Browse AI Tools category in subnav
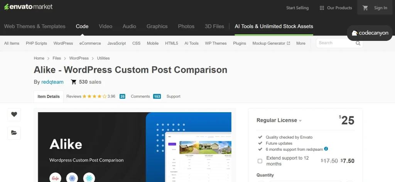This screenshot has height=182, width=395. pyautogui.click(x=191, y=43)
